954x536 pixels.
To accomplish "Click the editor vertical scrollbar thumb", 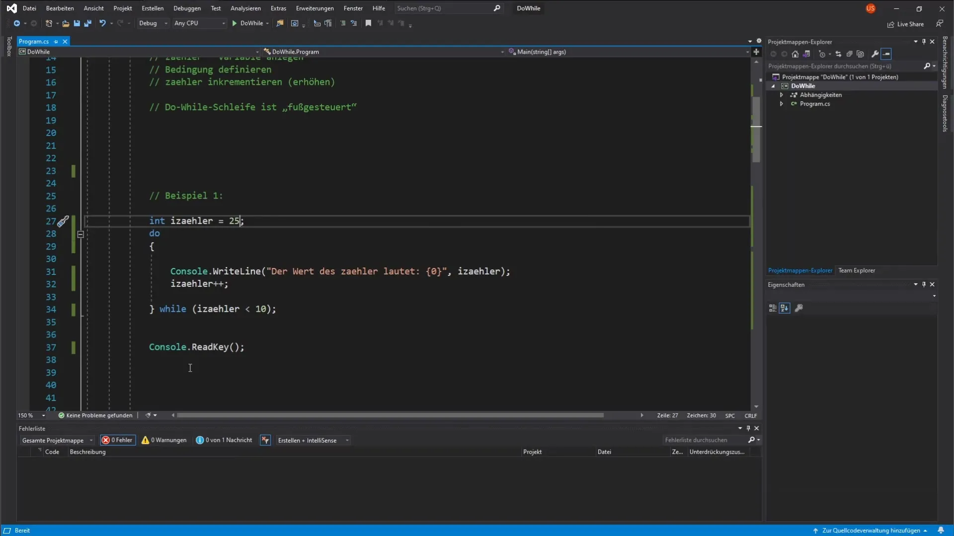I will click(x=756, y=129).
